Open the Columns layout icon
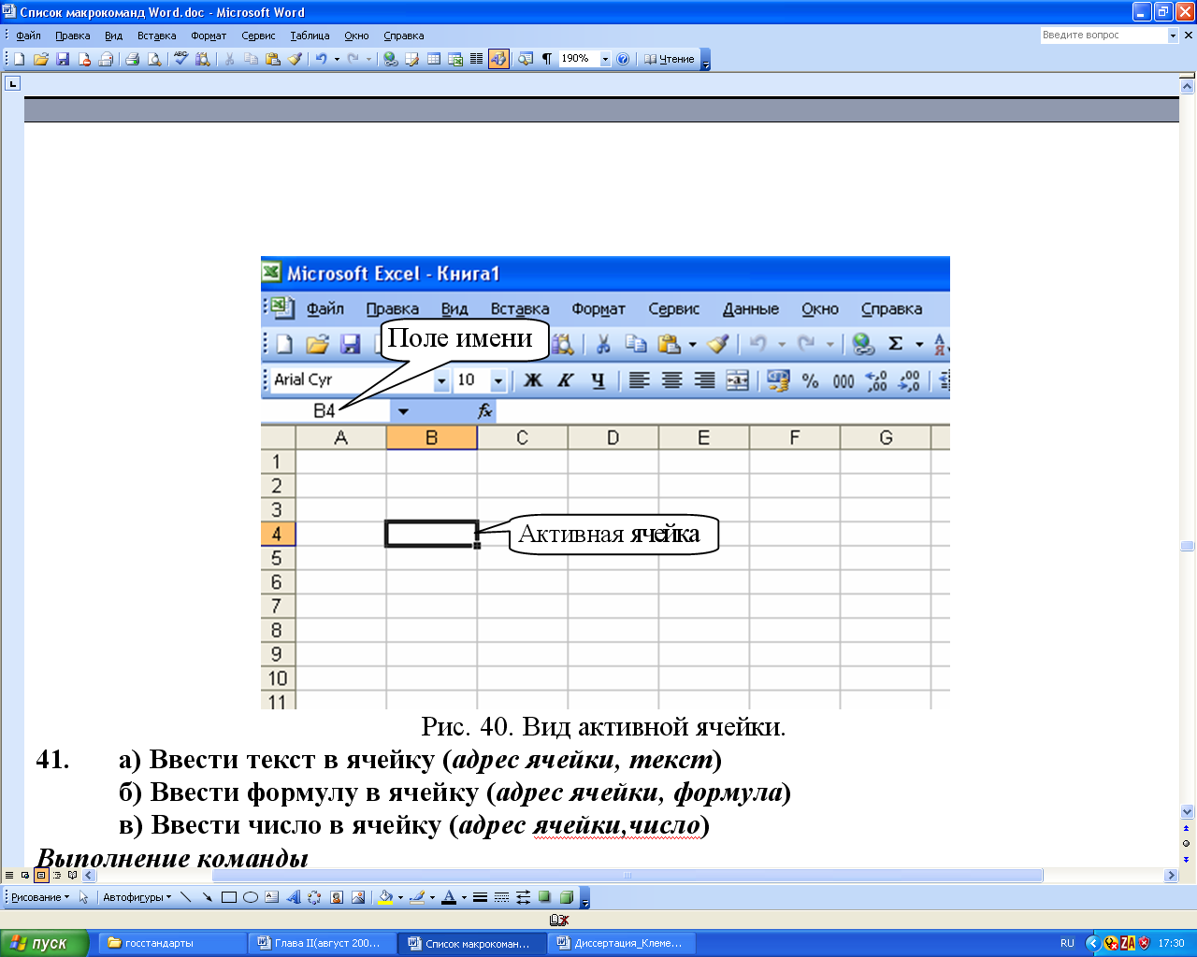Viewport: 1197px width, 957px height. 476,59
